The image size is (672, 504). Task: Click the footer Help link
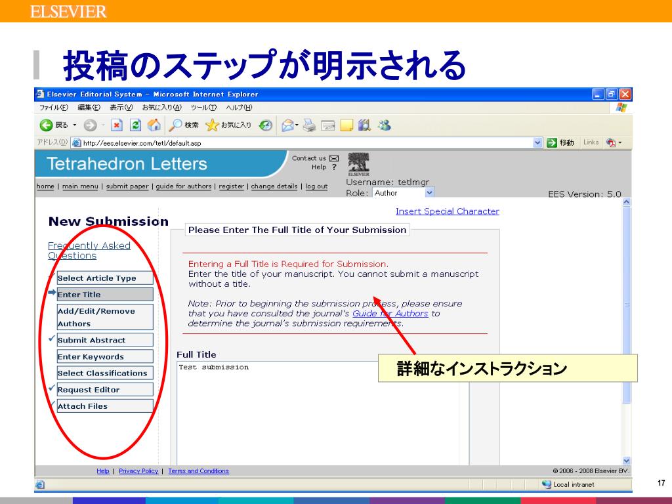[x=103, y=471]
